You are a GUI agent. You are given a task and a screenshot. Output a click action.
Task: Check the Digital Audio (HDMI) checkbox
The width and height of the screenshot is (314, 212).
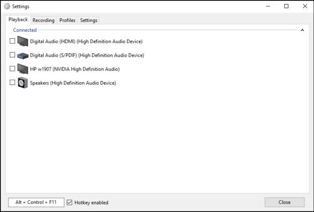pos(12,41)
